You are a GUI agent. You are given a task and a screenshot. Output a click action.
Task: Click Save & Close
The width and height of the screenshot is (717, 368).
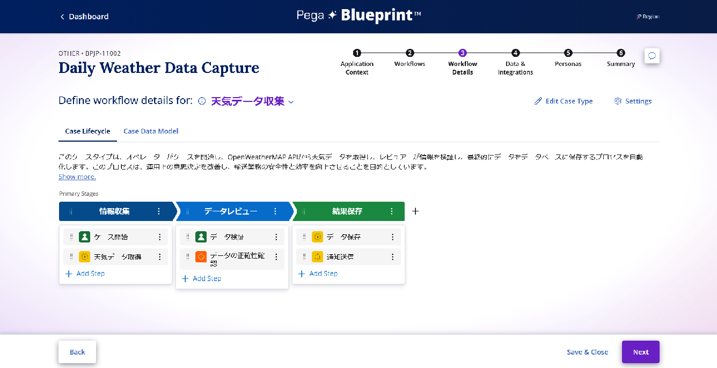pos(587,352)
